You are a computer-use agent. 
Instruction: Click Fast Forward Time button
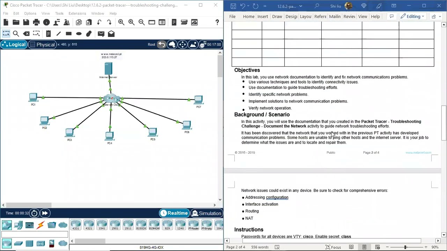click(45, 213)
